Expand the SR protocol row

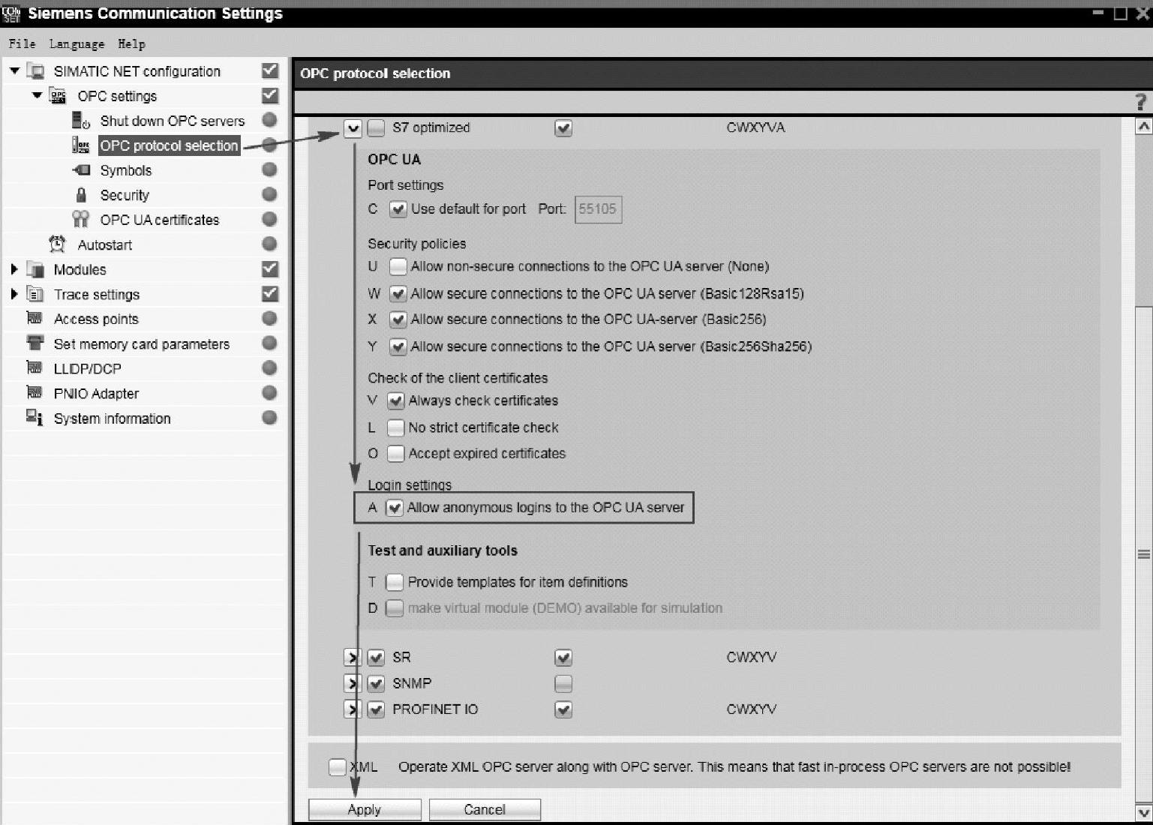353,658
